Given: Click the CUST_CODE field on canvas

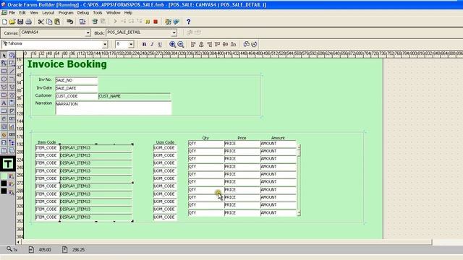Looking at the screenshot, I should click(76, 96).
